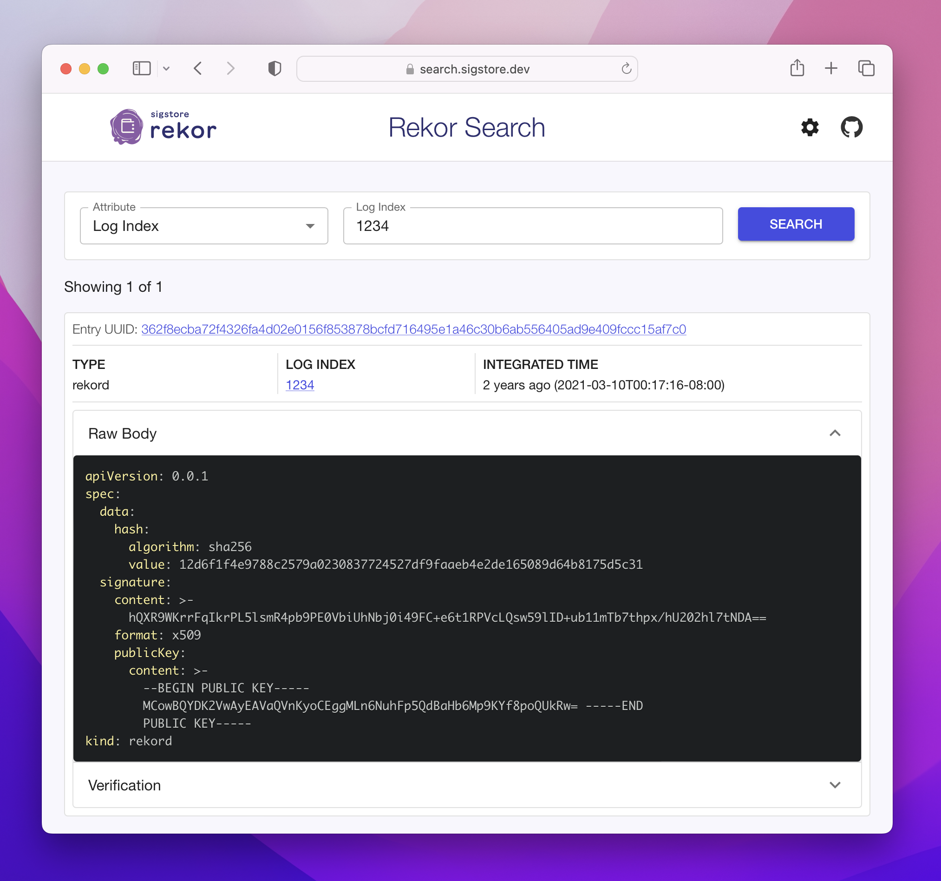Open sidebar options chevron menu
Screen dimensions: 941x881
pos(166,69)
